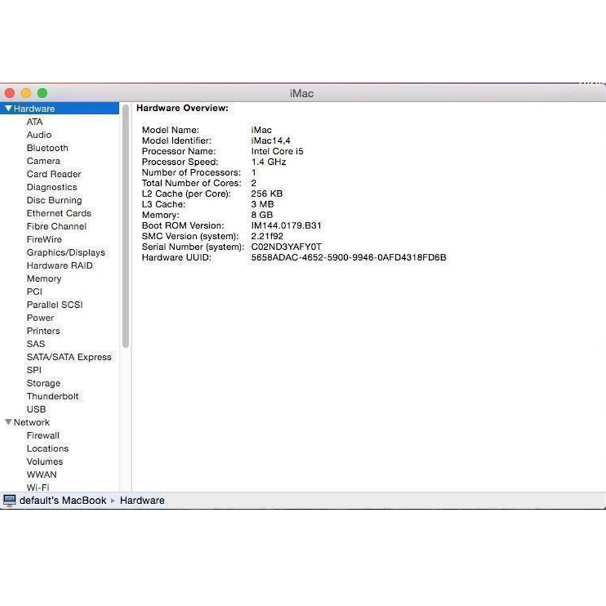The height and width of the screenshot is (606, 606).
Task: Click the Hardware Overview heading
Action: pyautogui.click(x=182, y=108)
